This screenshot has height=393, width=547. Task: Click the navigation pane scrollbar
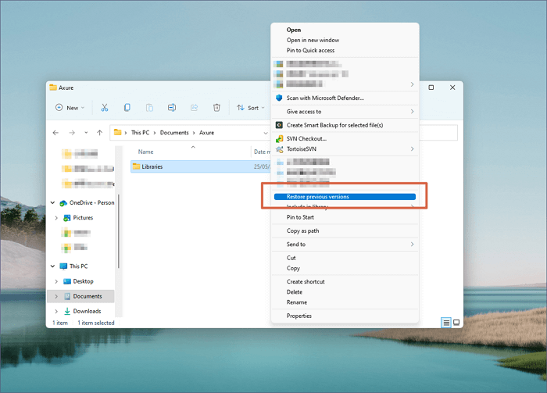point(119,231)
